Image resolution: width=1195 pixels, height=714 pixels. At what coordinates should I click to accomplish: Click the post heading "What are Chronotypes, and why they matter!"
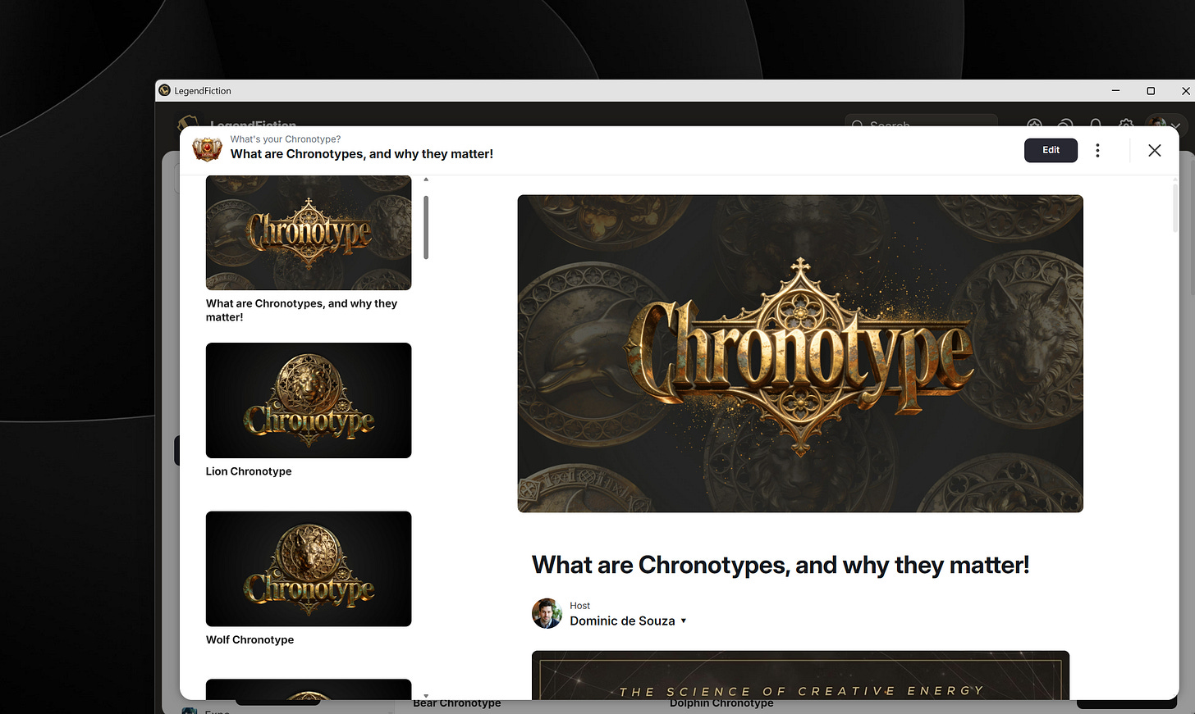[781, 565]
